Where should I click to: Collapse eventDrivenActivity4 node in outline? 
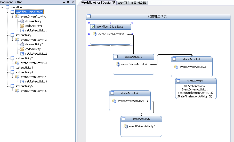click(12, 77)
